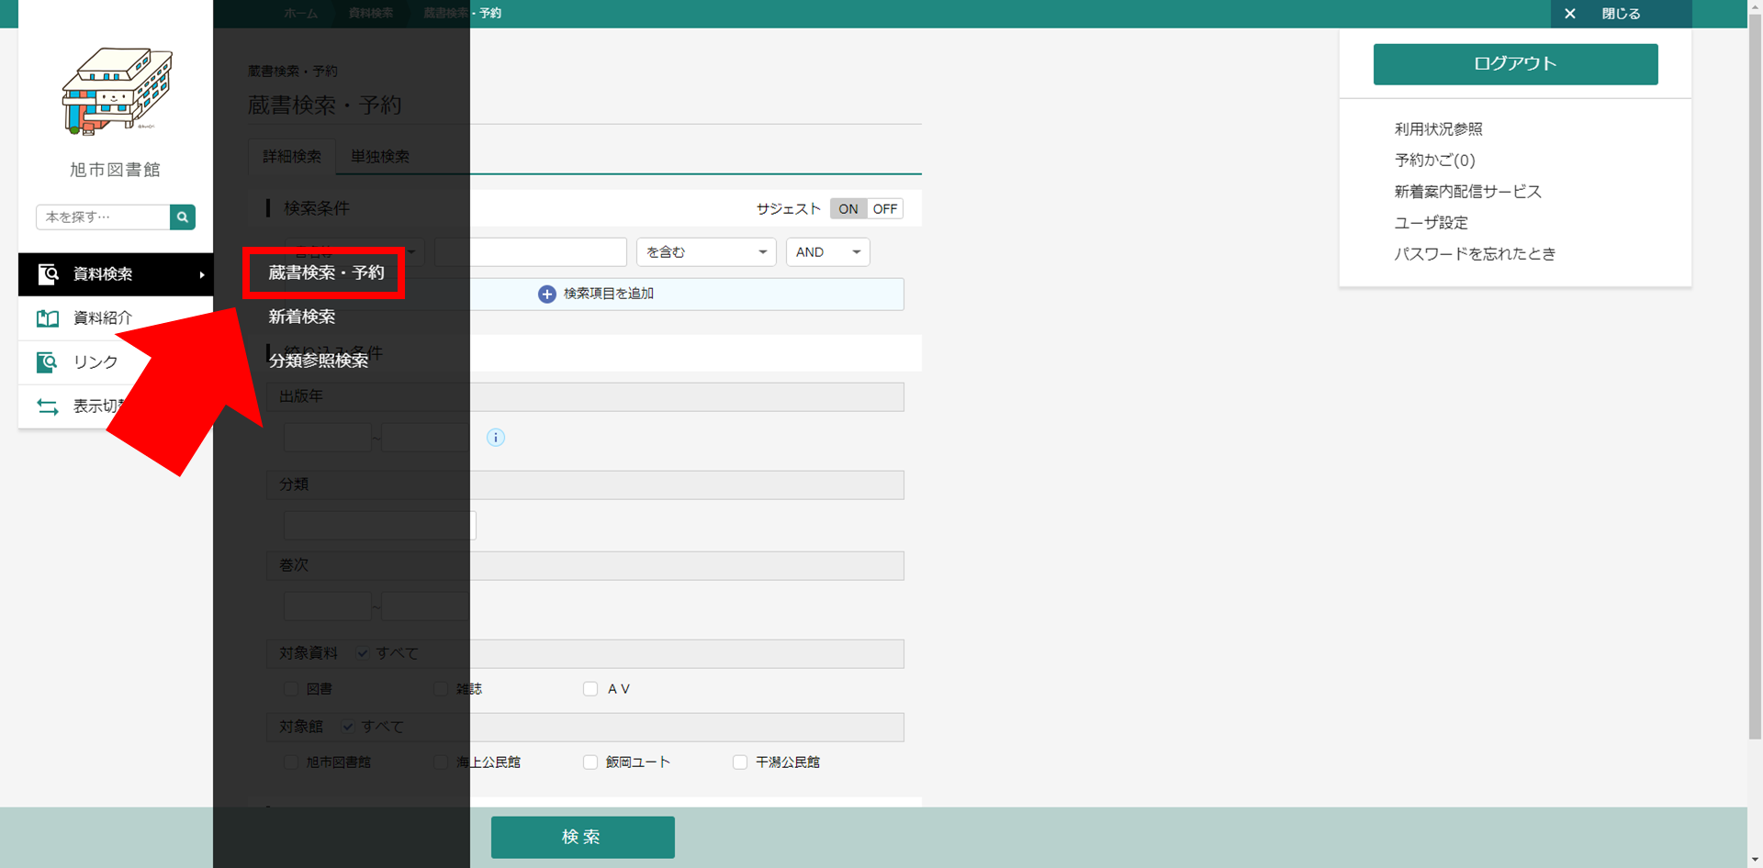
Task: Click the plus icon beside 検索項目を追加
Action: (x=547, y=294)
